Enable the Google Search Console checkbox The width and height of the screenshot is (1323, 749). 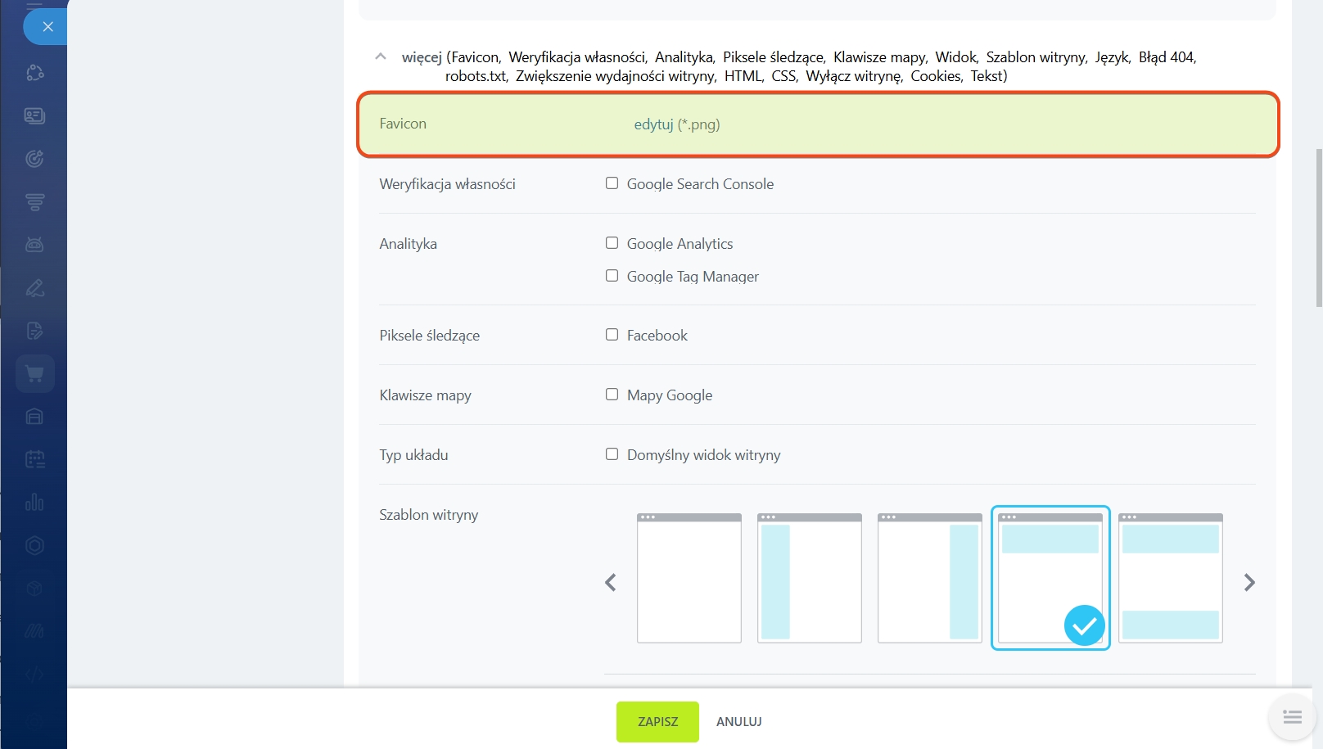pyautogui.click(x=612, y=183)
